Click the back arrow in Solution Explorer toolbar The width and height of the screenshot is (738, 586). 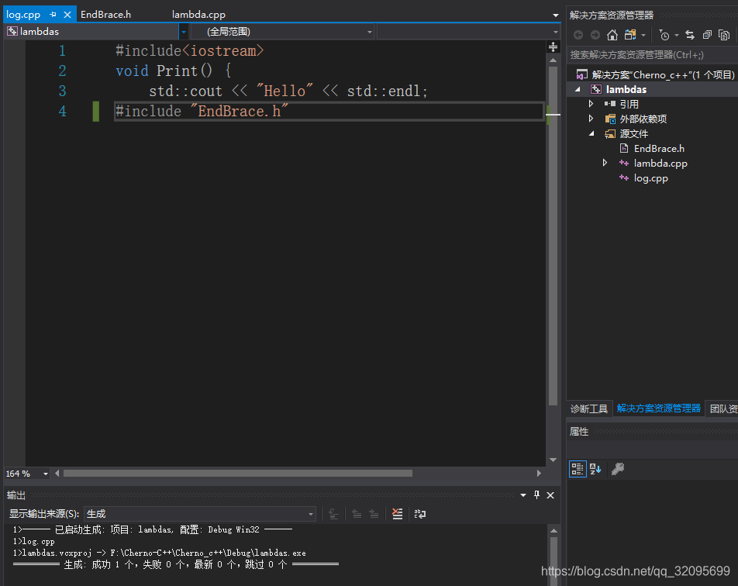(x=578, y=35)
